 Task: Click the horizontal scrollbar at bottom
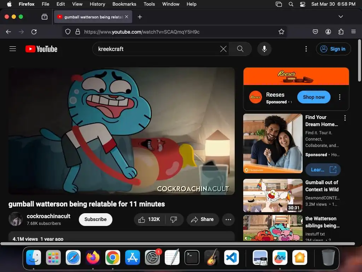tap(177, 244)
